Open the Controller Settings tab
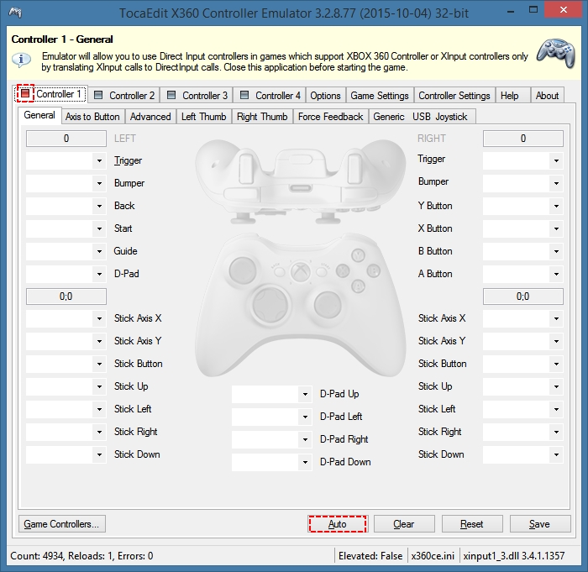The image size is (588, 572). (x=454, y=95)
